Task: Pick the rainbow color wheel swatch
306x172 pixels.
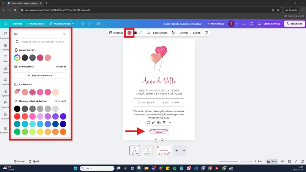Action: coord(17,58)
